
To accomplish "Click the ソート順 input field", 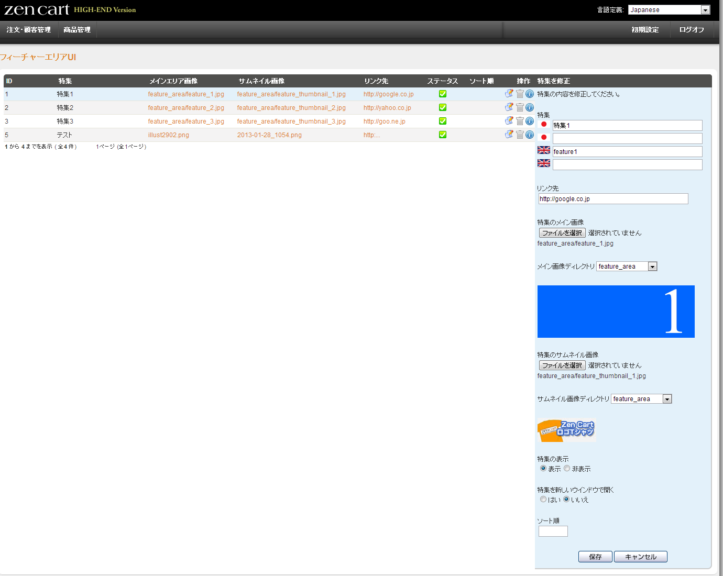I will [x=553, y=531].
